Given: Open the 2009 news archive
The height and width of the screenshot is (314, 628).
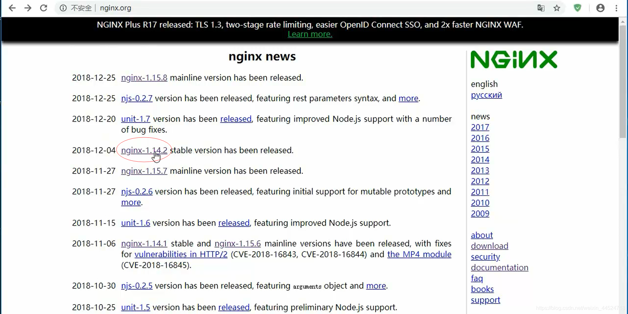Looking at the screenshot, I should [x=480, y=214].
